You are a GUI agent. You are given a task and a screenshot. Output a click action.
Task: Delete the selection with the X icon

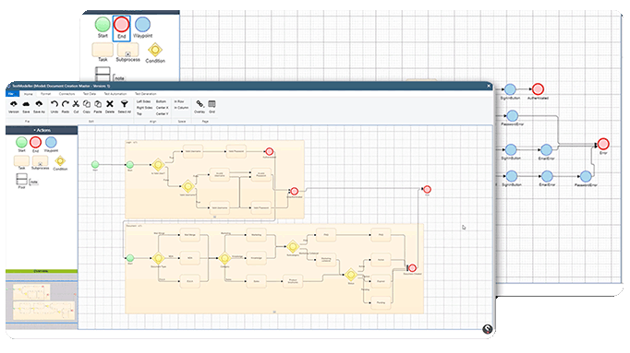coord(110,104)
